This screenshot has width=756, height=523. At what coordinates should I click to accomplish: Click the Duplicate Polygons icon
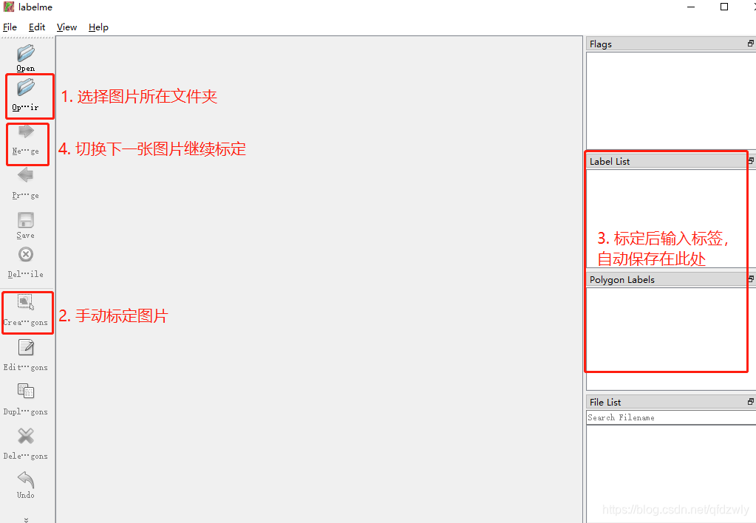[x=26, y=391]
